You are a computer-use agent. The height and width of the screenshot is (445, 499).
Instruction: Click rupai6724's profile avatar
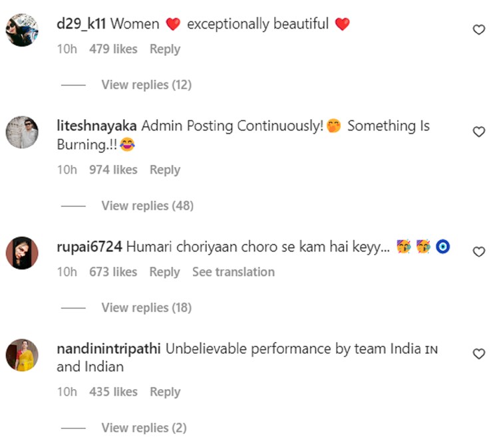(x=22, y=252)
